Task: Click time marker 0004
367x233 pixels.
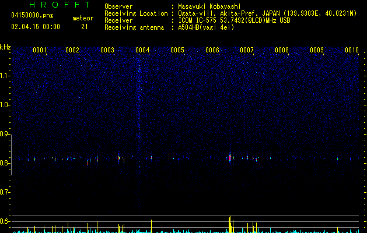Action: point(142,50)
